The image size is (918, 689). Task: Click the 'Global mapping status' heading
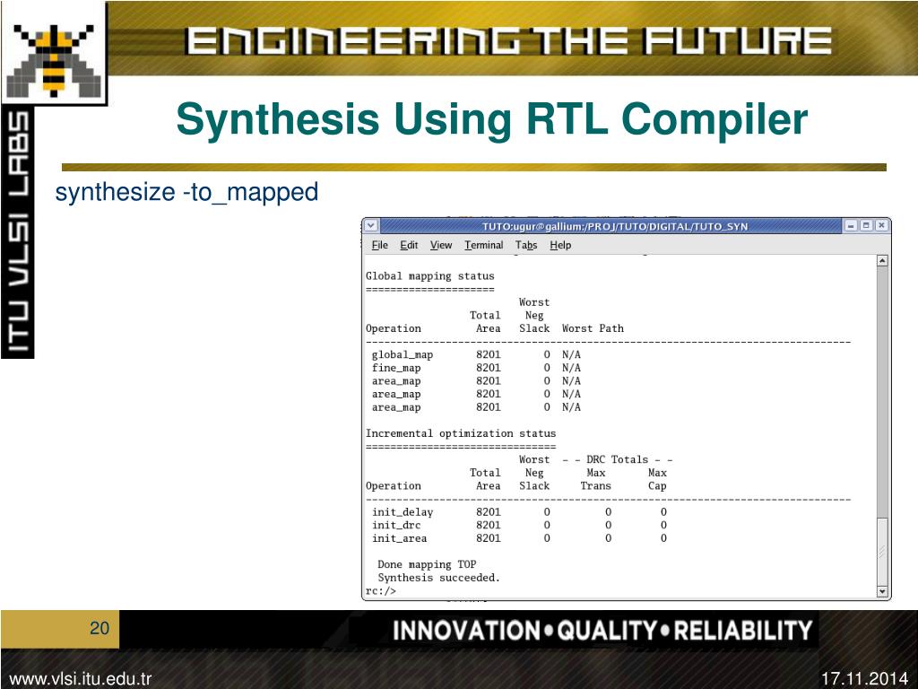(x=429, y=276)
